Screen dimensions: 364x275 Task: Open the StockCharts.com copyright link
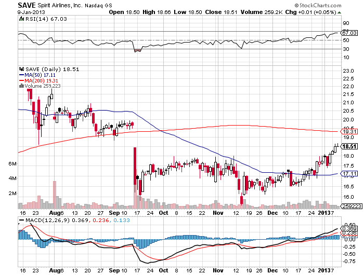(x=318, y=5)
